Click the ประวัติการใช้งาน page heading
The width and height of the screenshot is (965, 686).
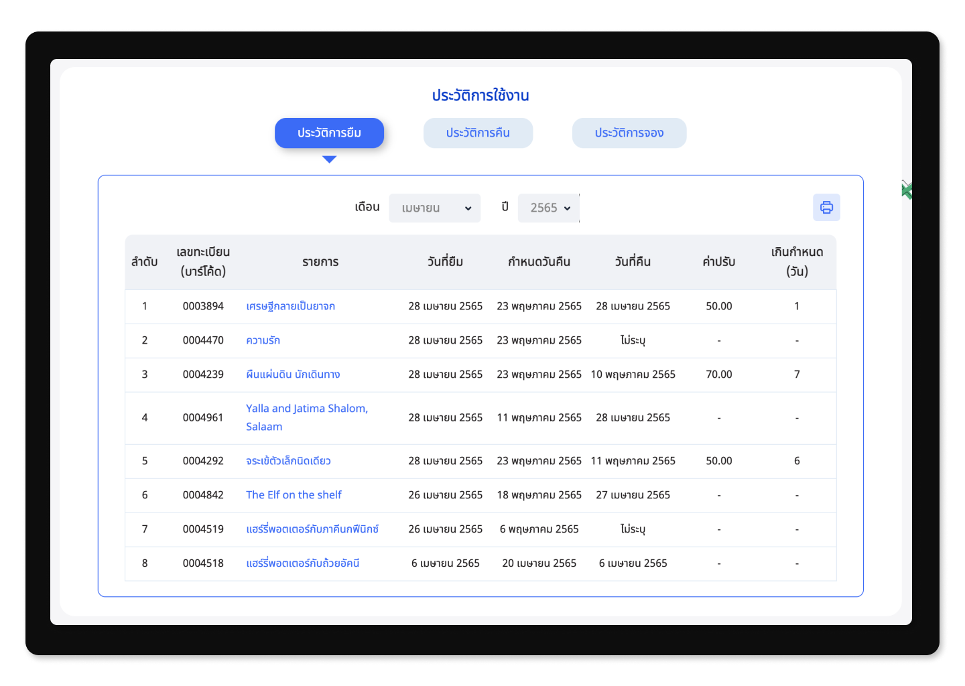pos(480,95)
